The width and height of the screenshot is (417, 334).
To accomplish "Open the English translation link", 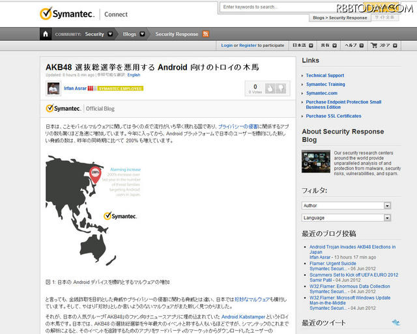I will (134, 75).
